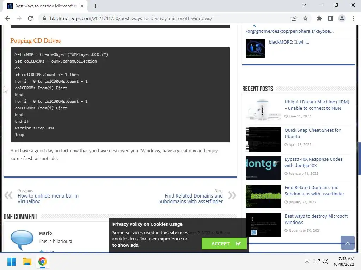Share this page via share icon
Image resolution: width=361 pixels, height=270 pixels.
click(x=294, y=18)
